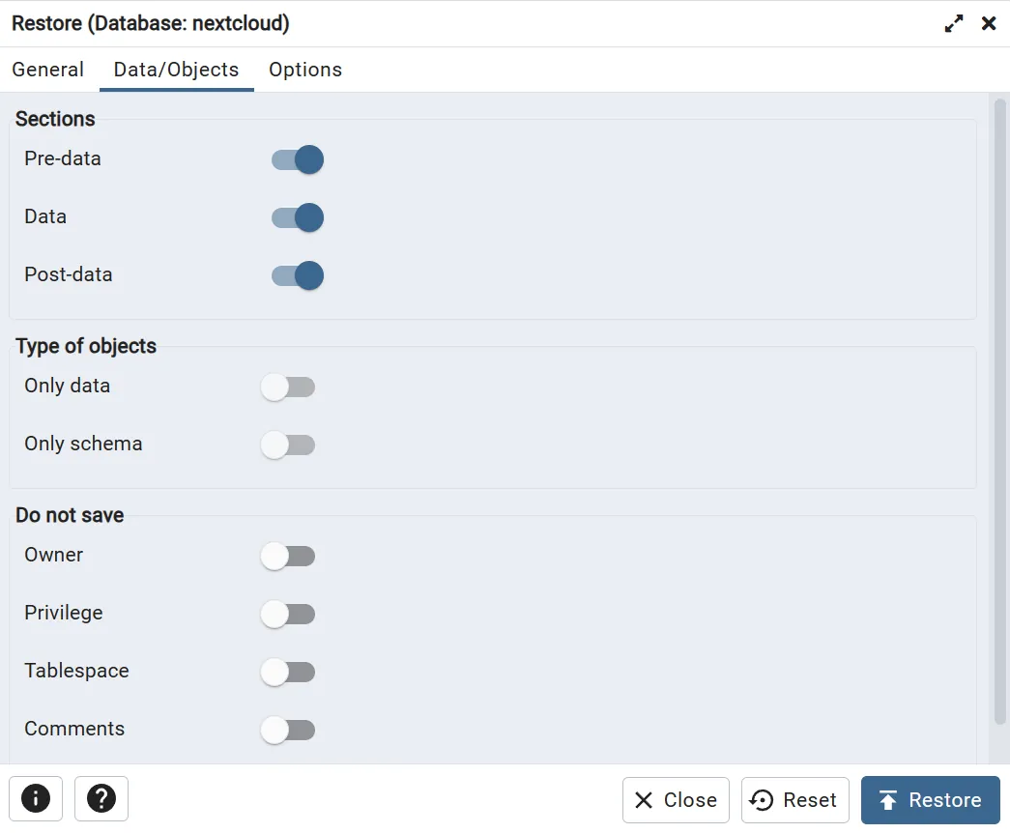Click the info icon button
Viewport: 1010px width, 833px height.
36,798
